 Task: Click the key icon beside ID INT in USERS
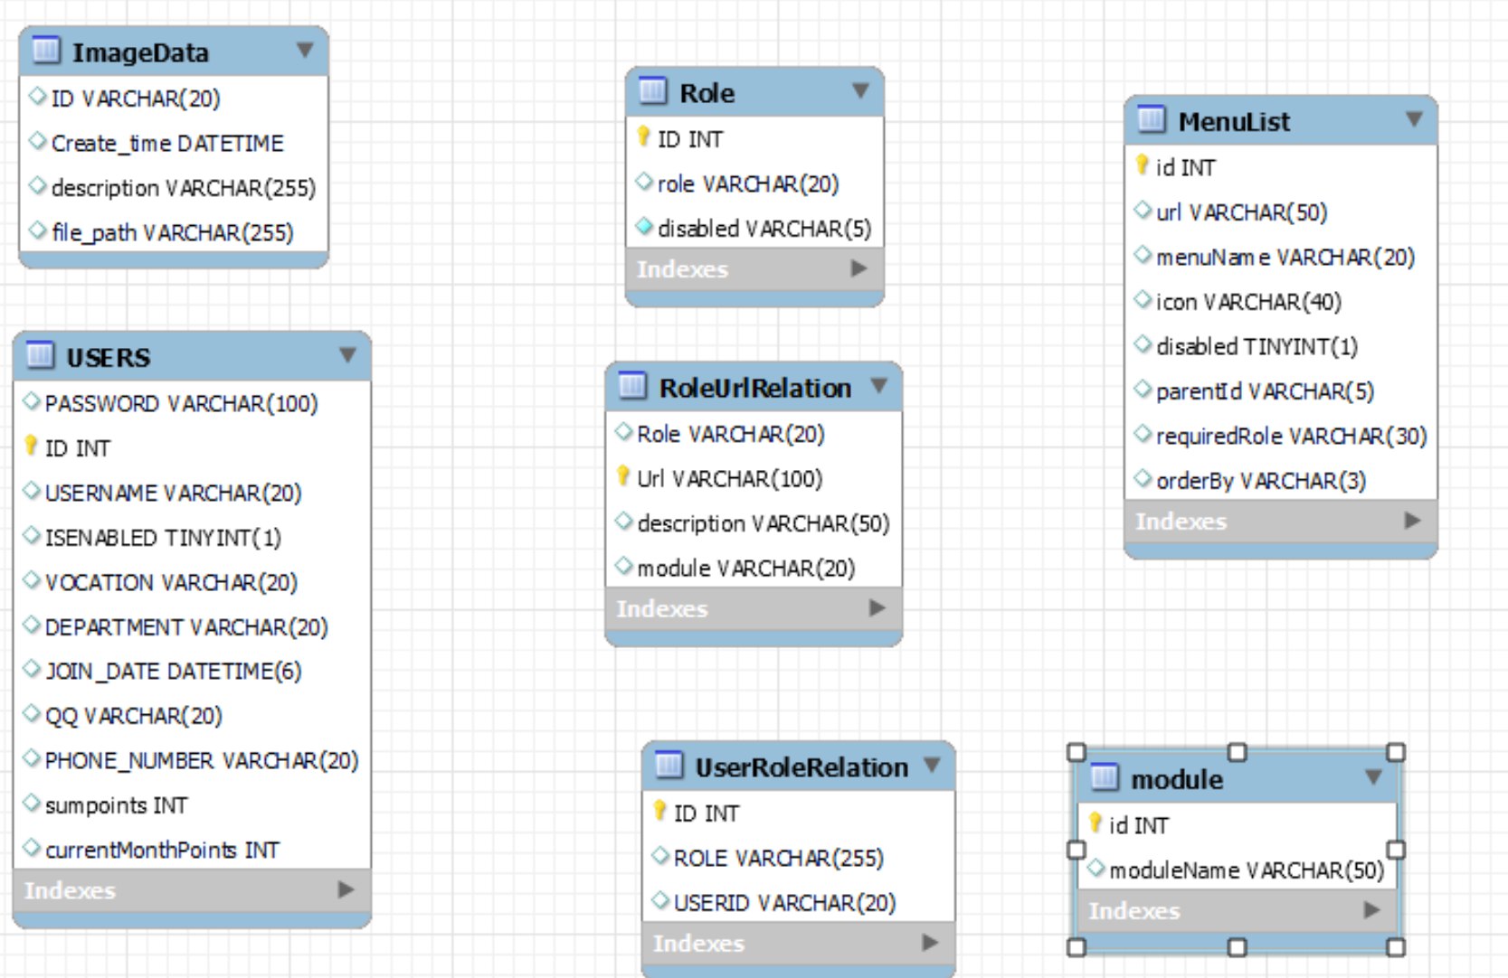click(30, 447)
